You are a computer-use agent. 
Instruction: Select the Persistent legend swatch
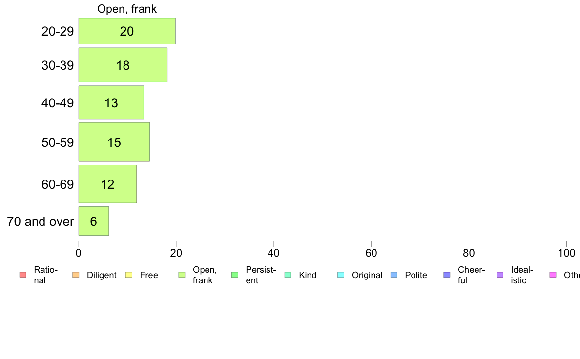[x=235, y=275]
